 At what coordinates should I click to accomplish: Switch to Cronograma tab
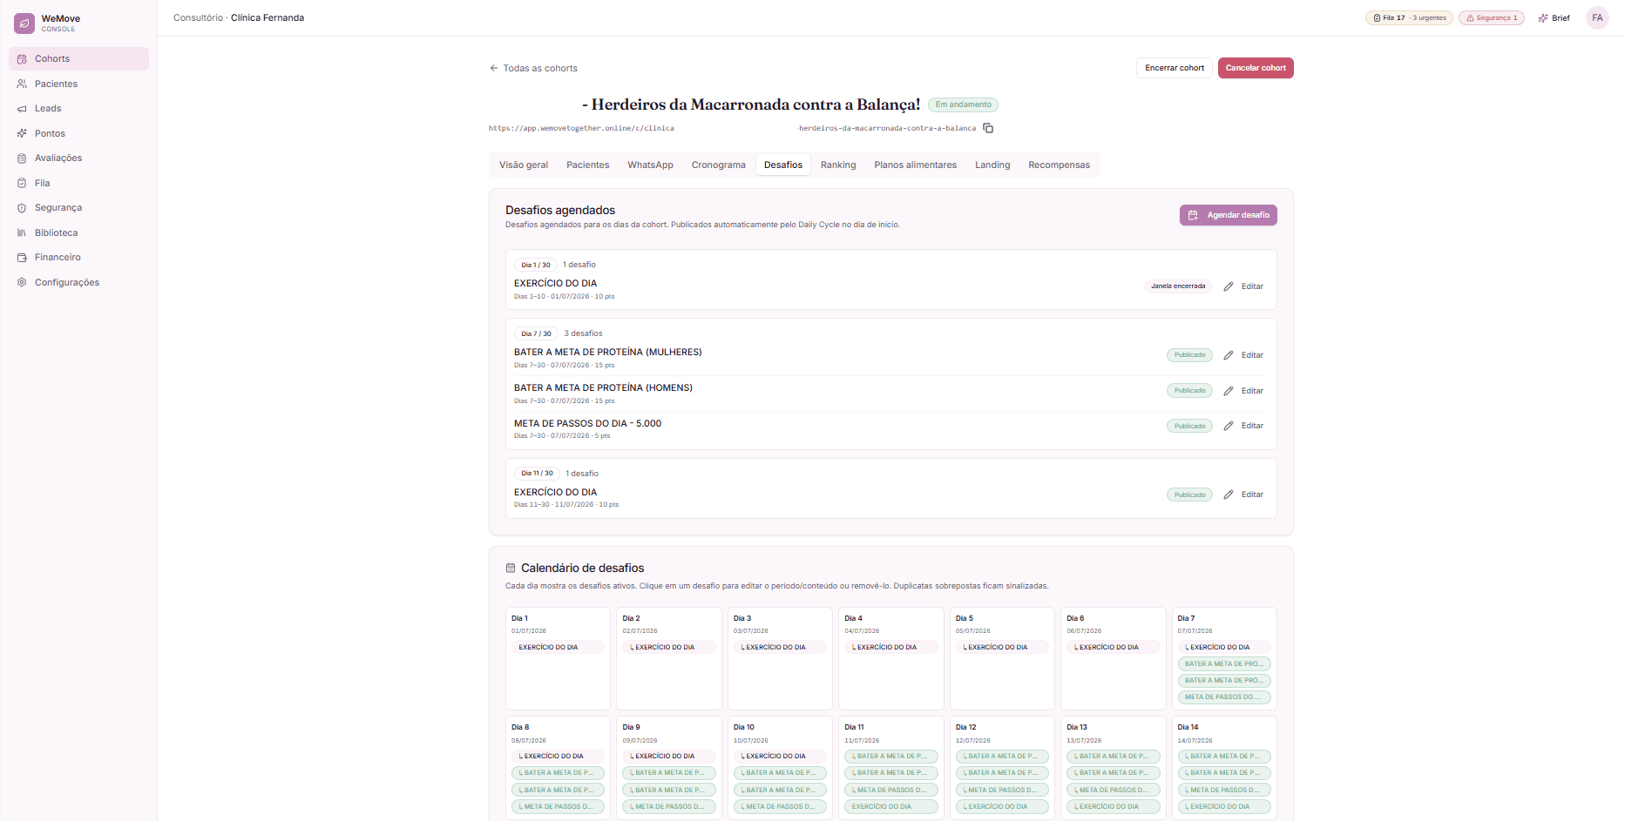719,165
